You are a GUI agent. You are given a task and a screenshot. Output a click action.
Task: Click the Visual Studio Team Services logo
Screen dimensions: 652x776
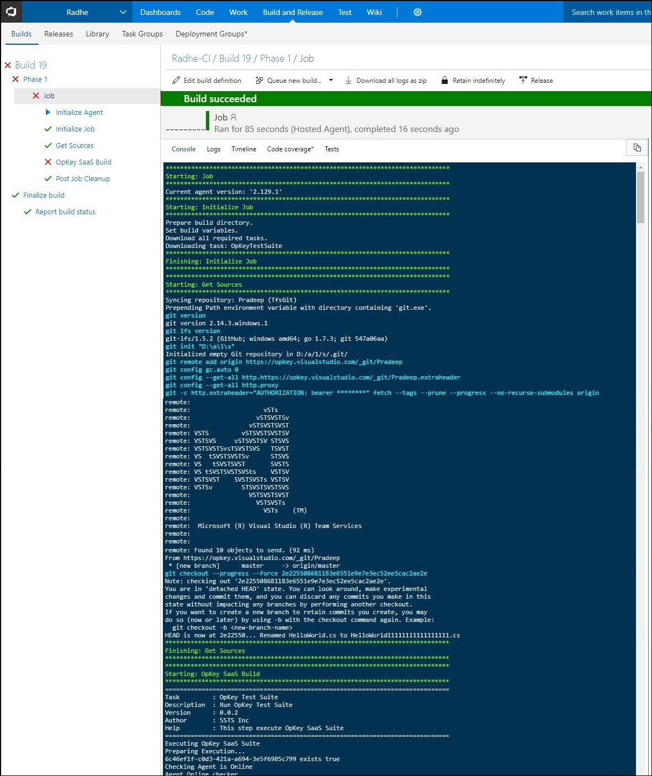tap(11, 12)
